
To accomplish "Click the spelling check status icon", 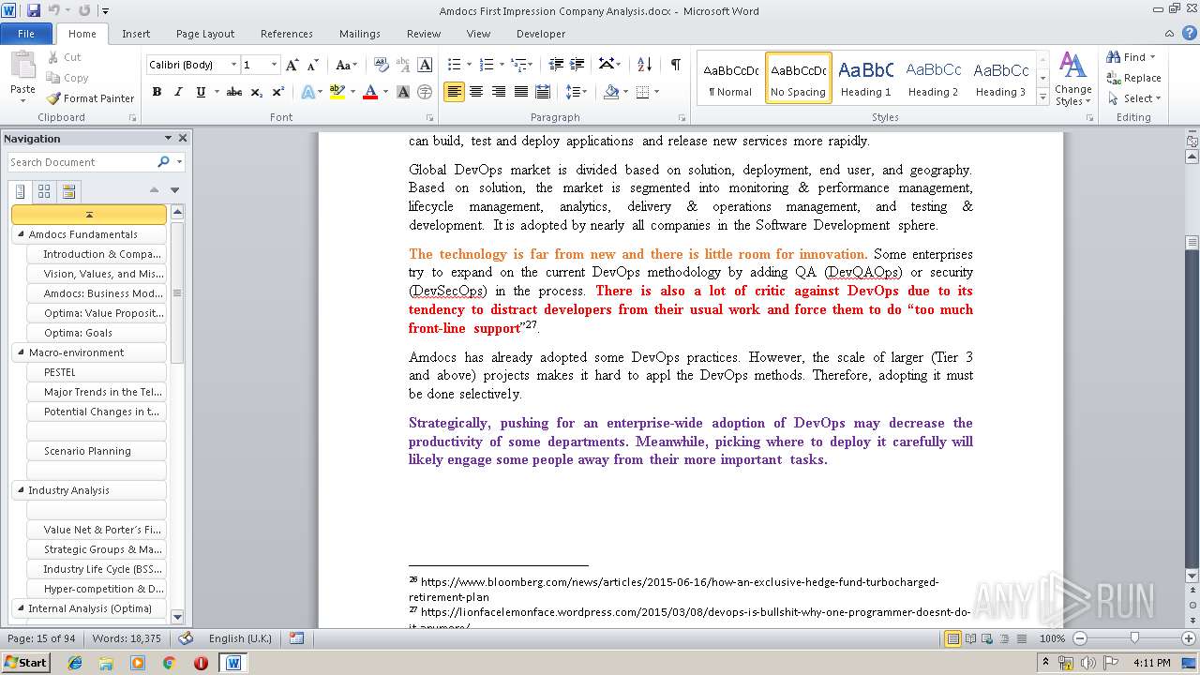I will coord(186,638).
